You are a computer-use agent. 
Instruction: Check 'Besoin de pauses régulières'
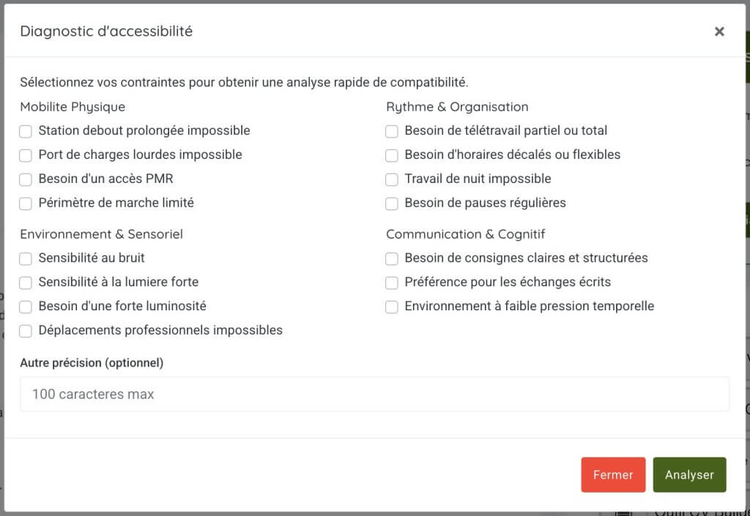point(393,204)
